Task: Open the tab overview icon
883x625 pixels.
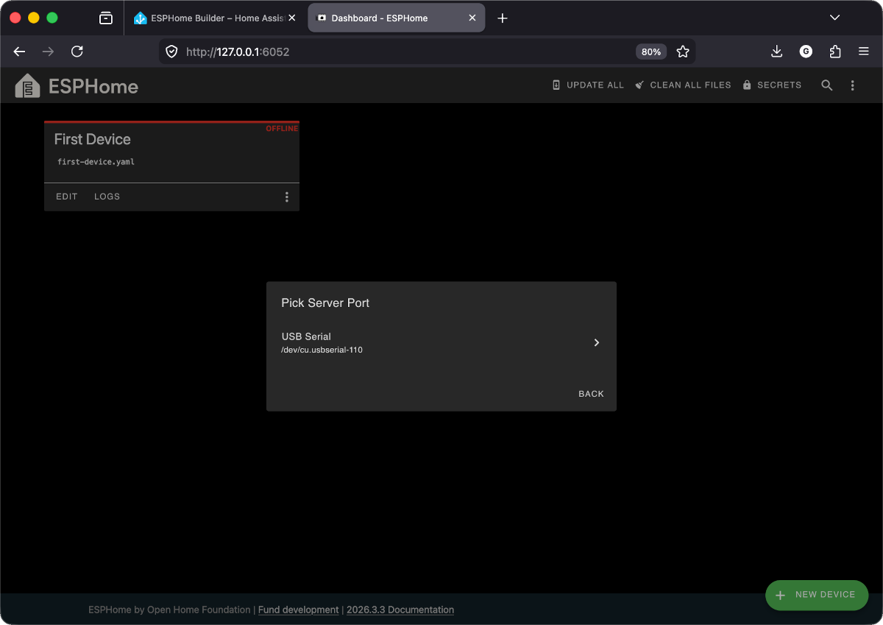Action: 106,18
